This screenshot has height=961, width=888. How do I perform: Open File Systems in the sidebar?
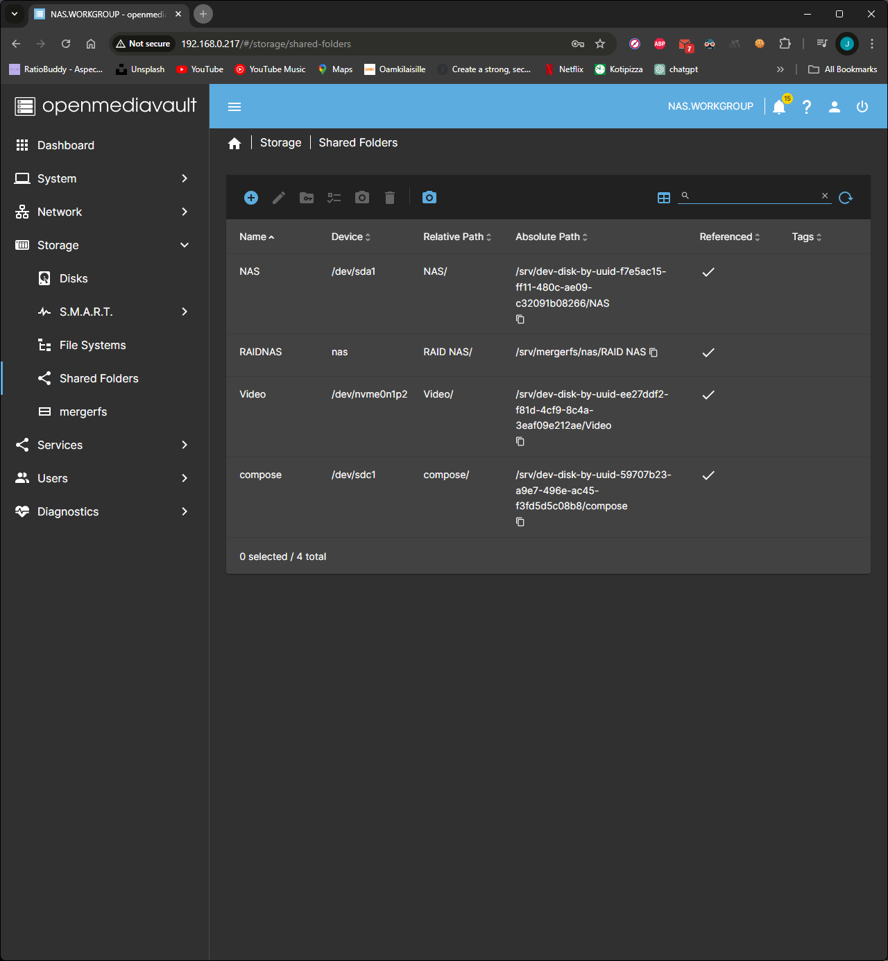(x=92, y=345)
